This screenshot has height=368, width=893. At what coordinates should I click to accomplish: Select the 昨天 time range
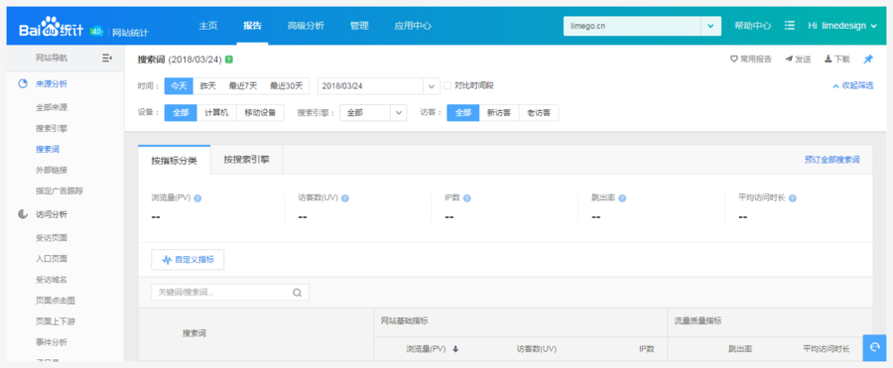(208, 86)
